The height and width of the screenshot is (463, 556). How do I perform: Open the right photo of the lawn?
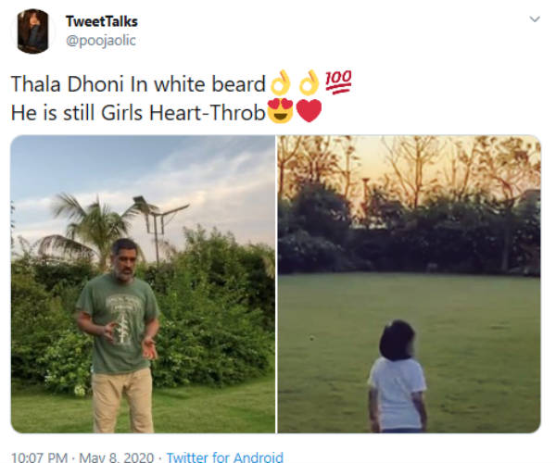(x=410, y=284)
